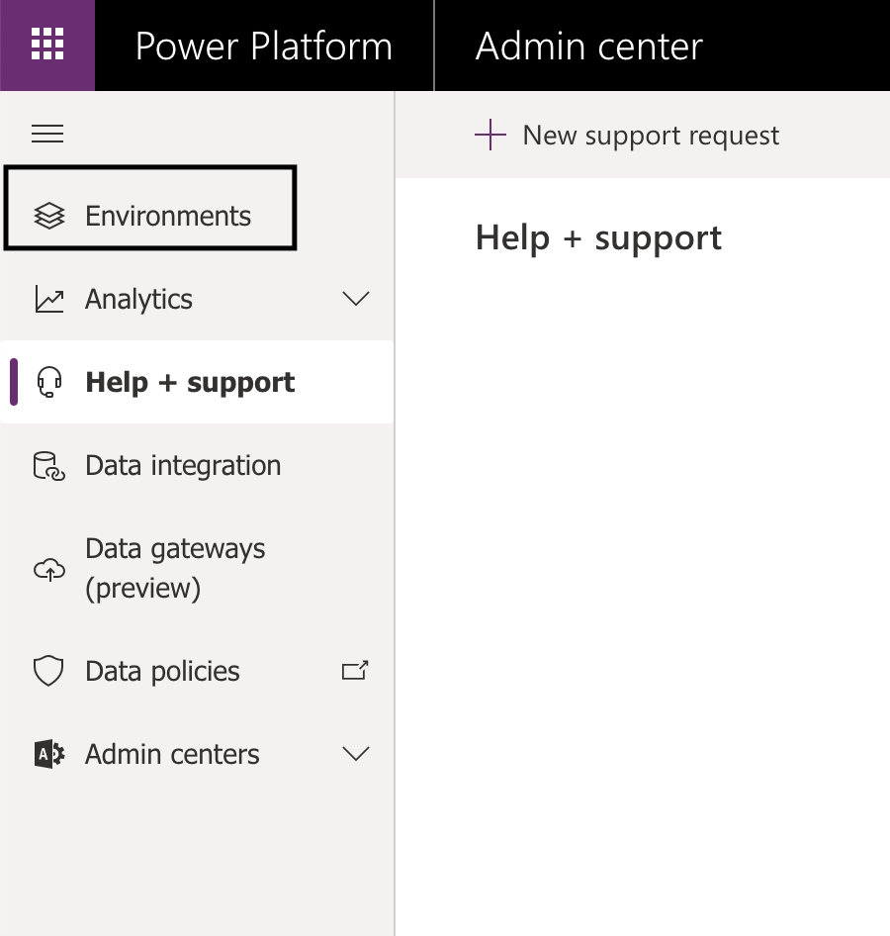Expand the Analytics chevron
Screen dimensions: 890x936
click(356, 298)
